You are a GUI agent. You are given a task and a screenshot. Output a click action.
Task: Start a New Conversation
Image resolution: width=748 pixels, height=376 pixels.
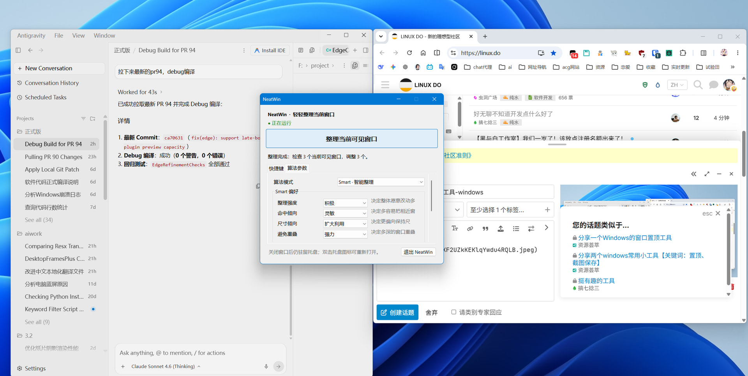coord(59,68)
